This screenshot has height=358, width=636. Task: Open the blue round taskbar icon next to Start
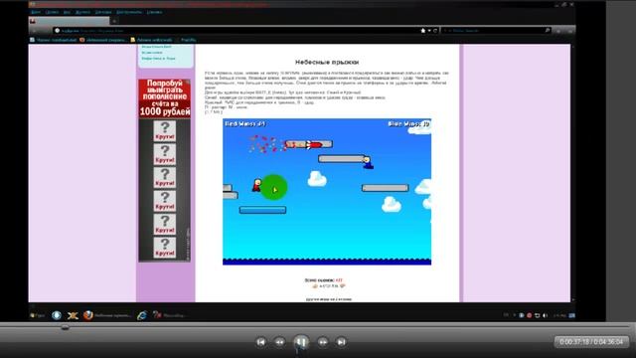pos(57,315)
